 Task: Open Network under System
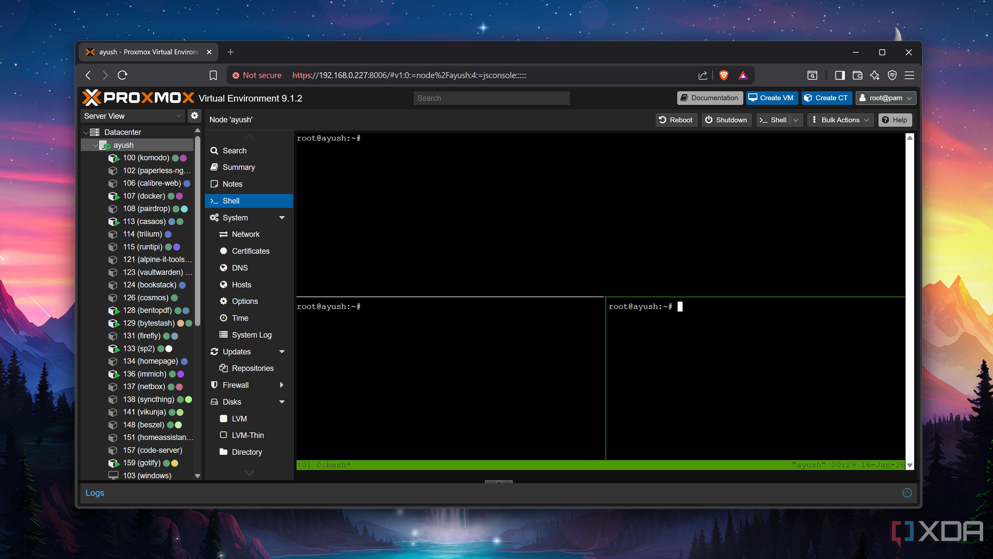point(249,234)
